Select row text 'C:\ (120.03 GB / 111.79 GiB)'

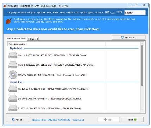(31, 89)
